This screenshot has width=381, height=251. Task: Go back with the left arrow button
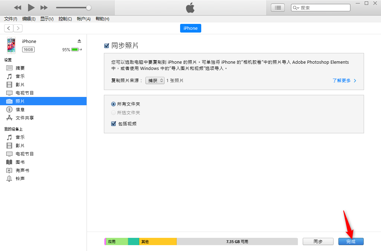coord(9,28)
